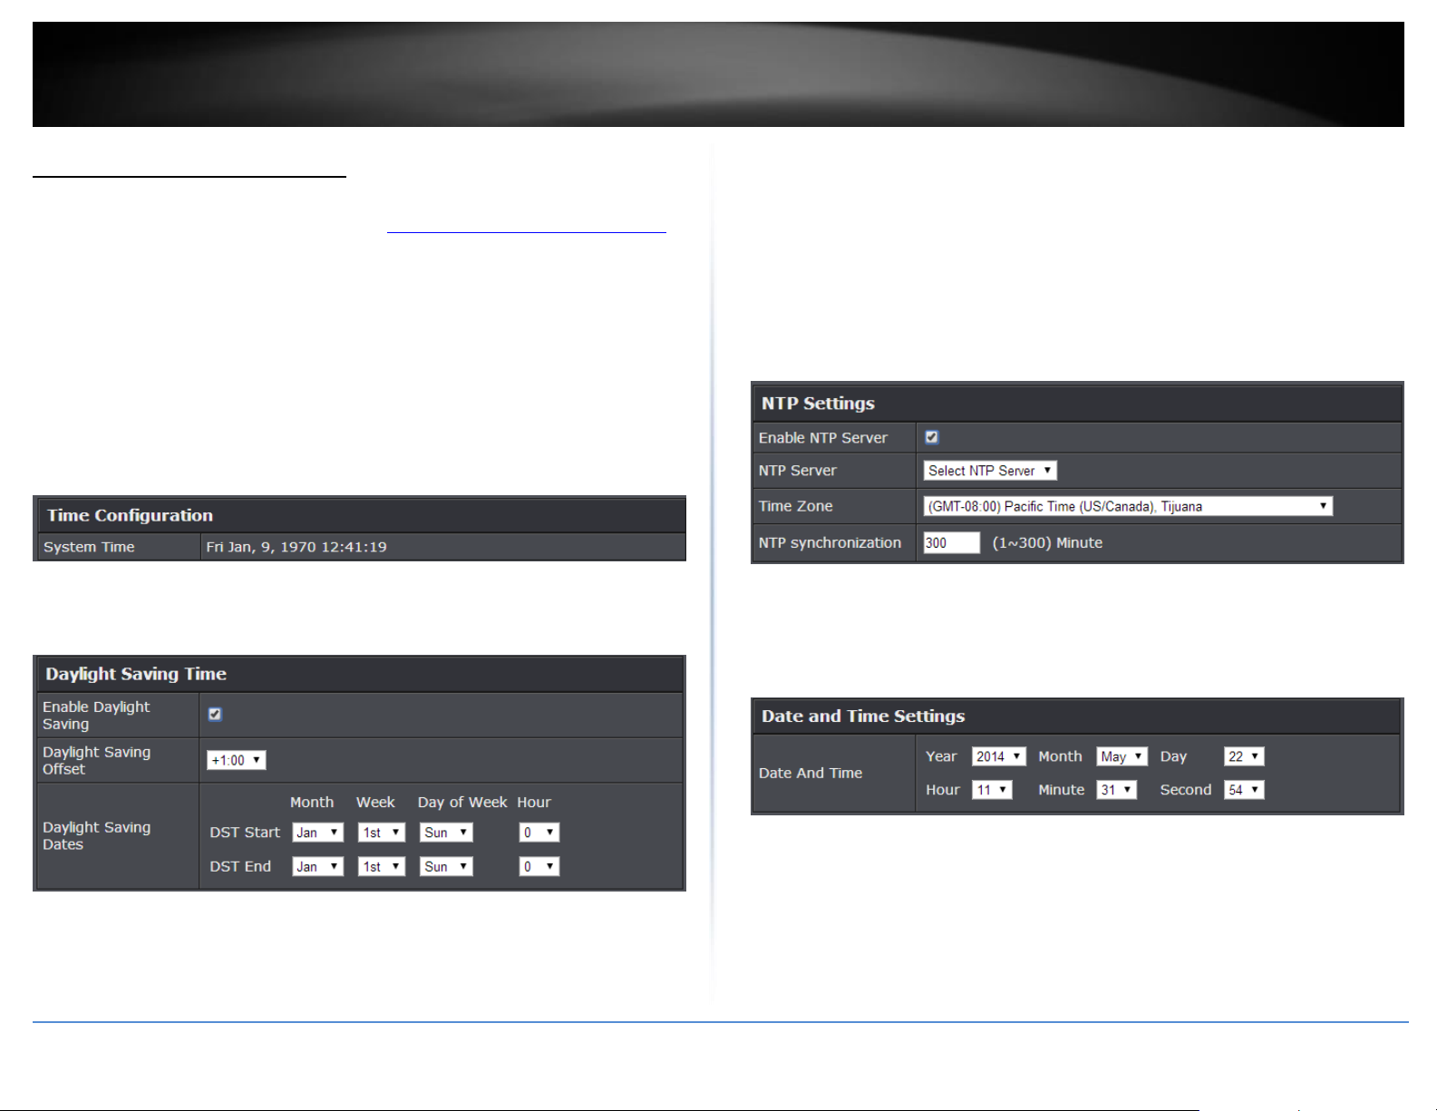Open the DST End month dropdown
The image size is (1437, 1111).
point(318,866)
